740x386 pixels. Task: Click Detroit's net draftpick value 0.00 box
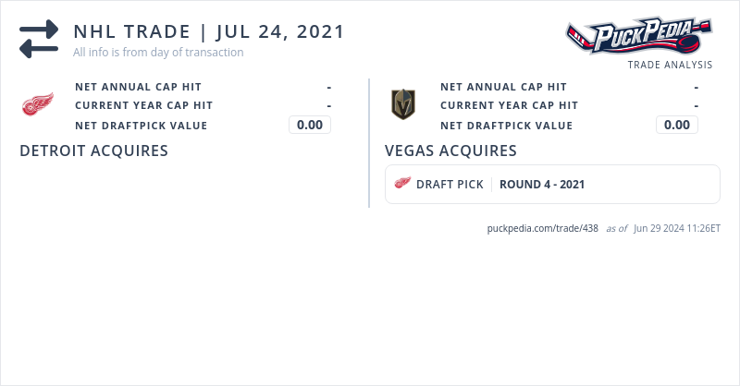click(x=310, y=125)
